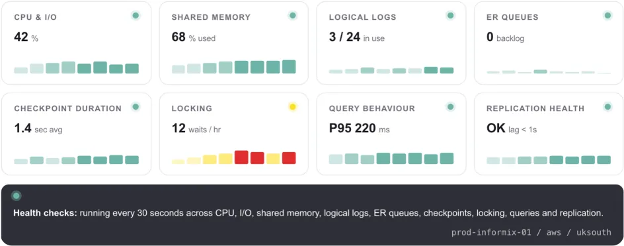
Task: Click the prod-informix-01 / aws / uksouth label
Action: (531, 233)
